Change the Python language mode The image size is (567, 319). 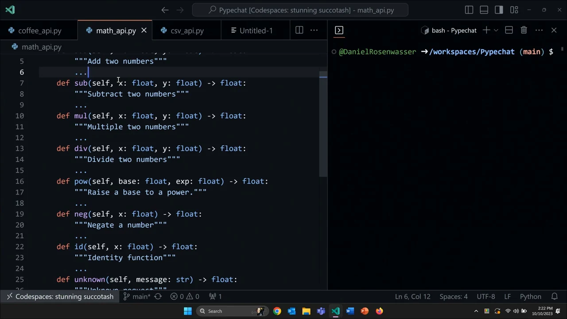[x=530, y=296]
